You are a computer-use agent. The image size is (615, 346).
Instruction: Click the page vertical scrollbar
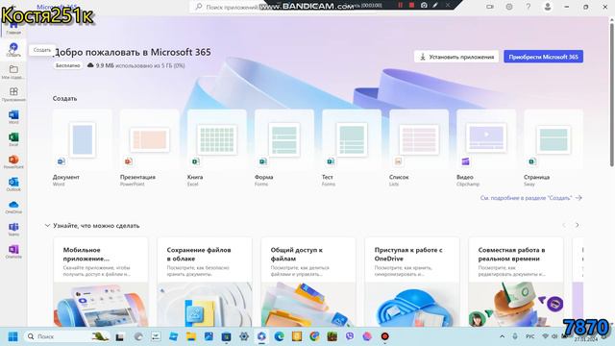(611, 94)
